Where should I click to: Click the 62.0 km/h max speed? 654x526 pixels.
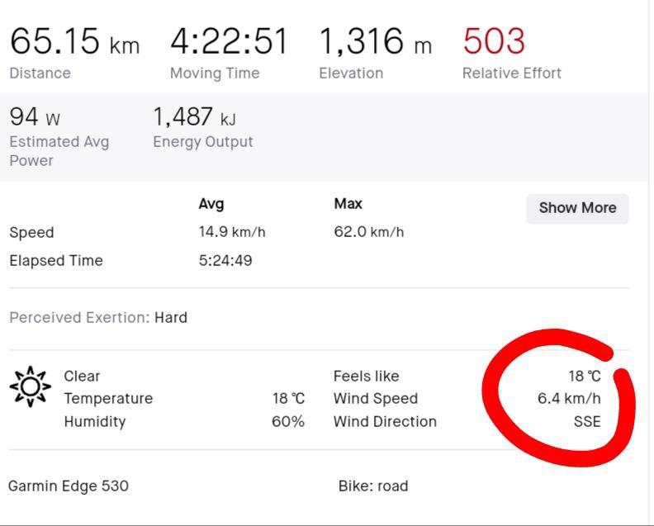point(368,232)
